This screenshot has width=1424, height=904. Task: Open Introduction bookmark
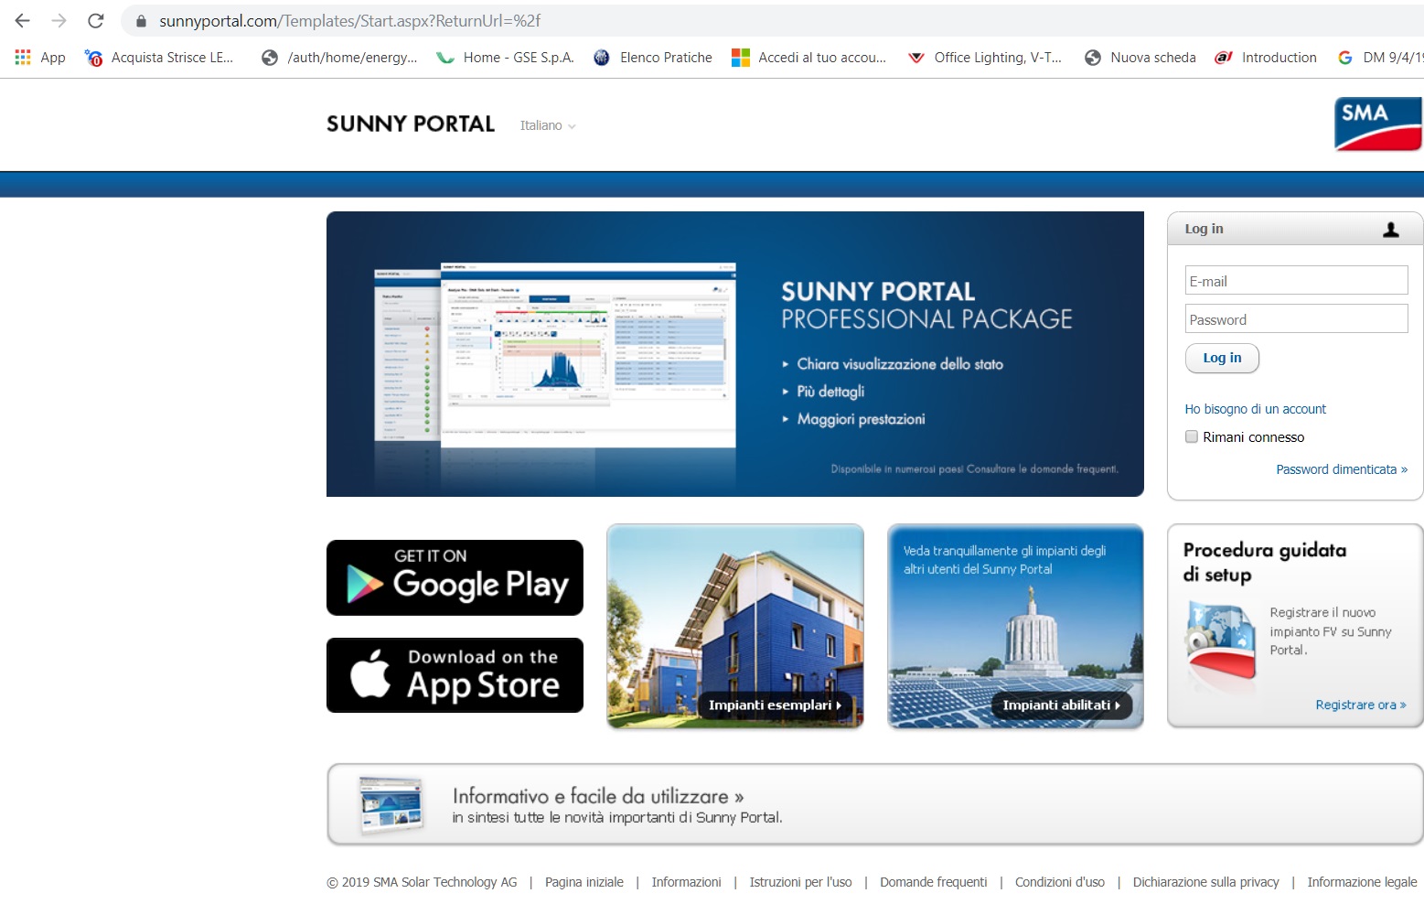[x=1266, y=57]
